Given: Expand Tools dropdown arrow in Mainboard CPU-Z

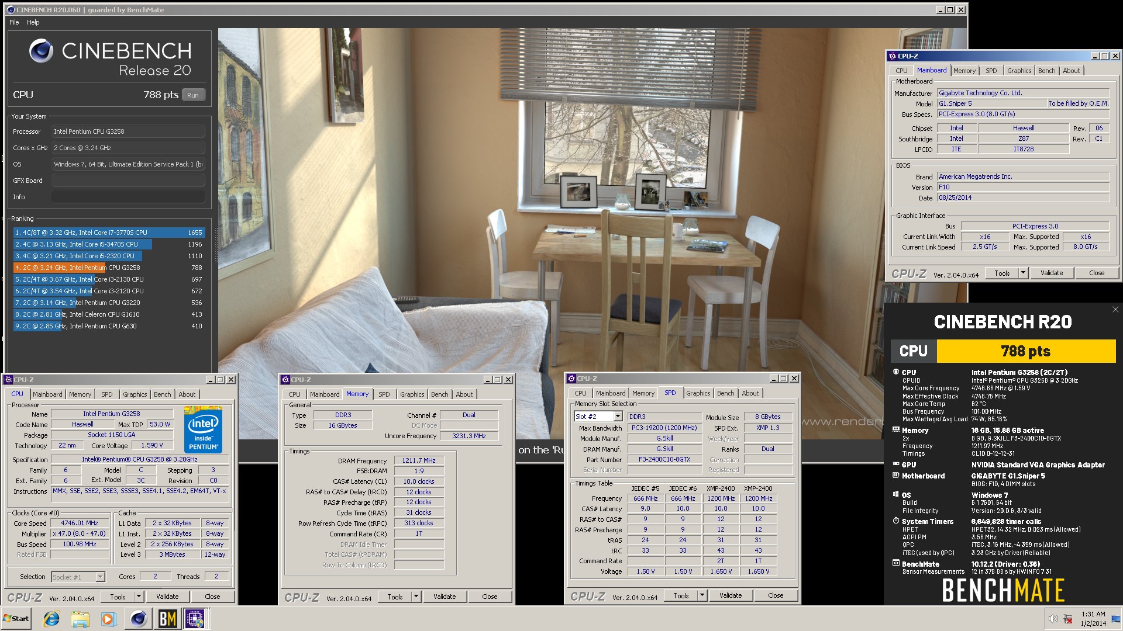Looking at the screenshot, I should pyautogui.click(x=1023, y=273).
